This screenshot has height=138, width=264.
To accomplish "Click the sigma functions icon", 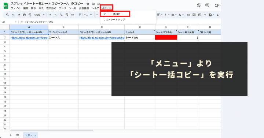I will click(218, 15).
